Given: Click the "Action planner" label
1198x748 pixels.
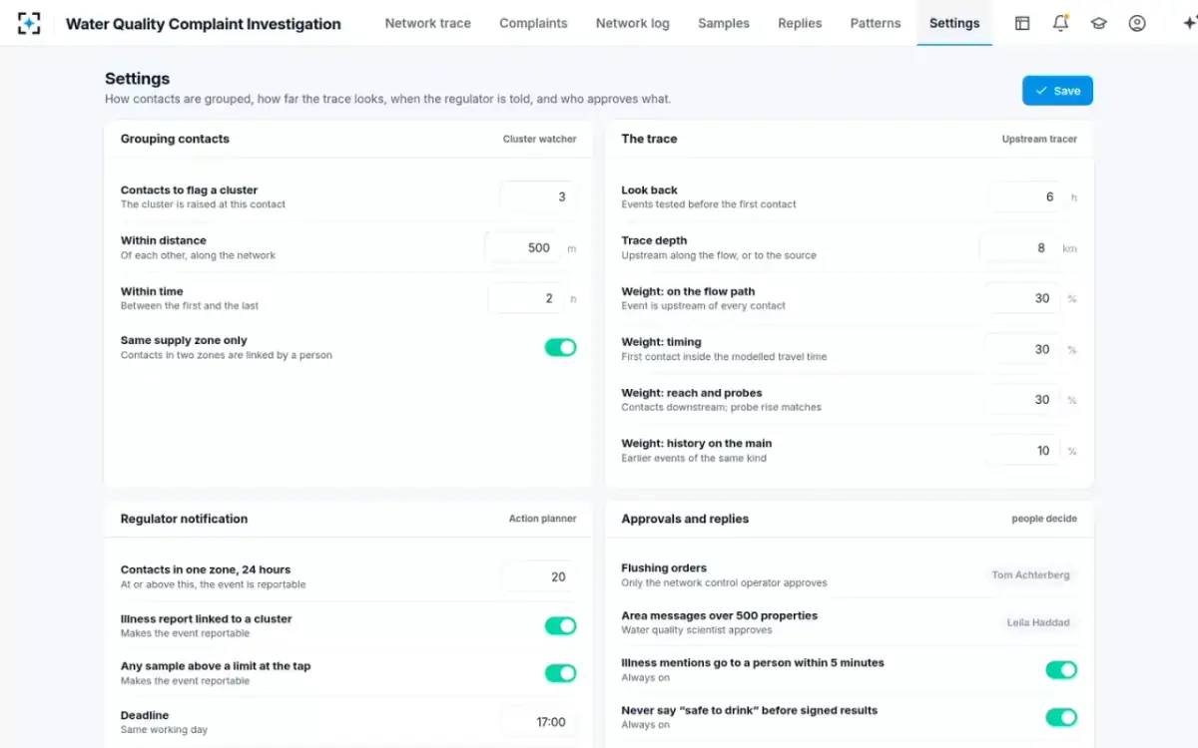Looking at the screenshot, I should [543, 519].
